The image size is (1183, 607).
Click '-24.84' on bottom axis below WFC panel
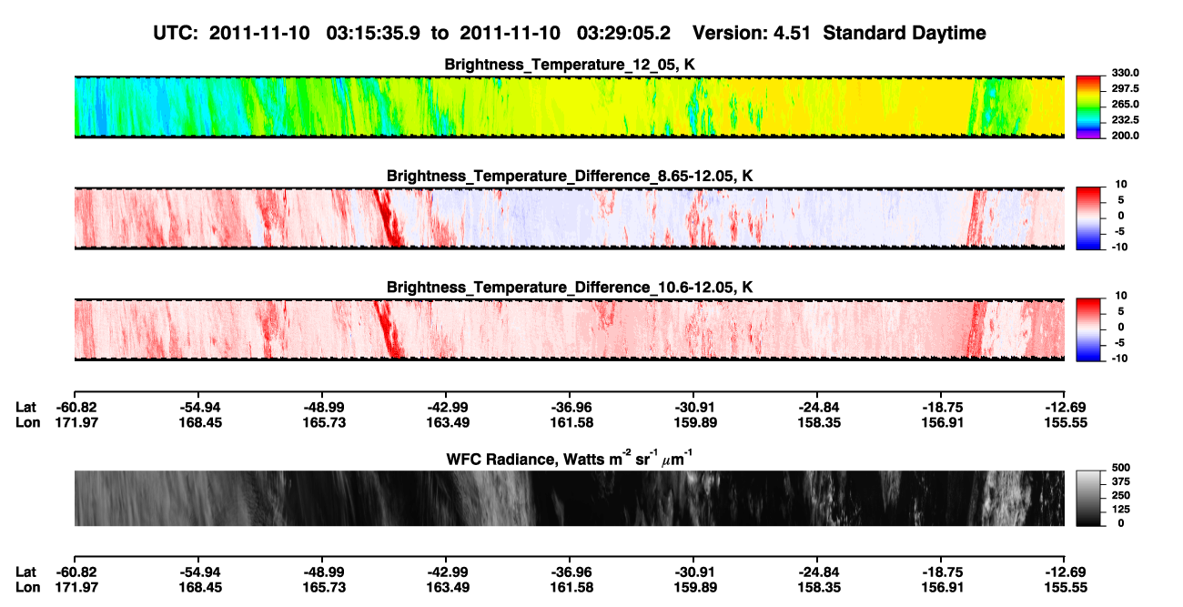(x=817, y=572)
